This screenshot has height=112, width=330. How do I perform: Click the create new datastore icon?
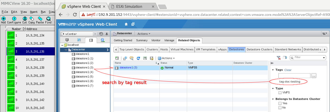point(117,58)
